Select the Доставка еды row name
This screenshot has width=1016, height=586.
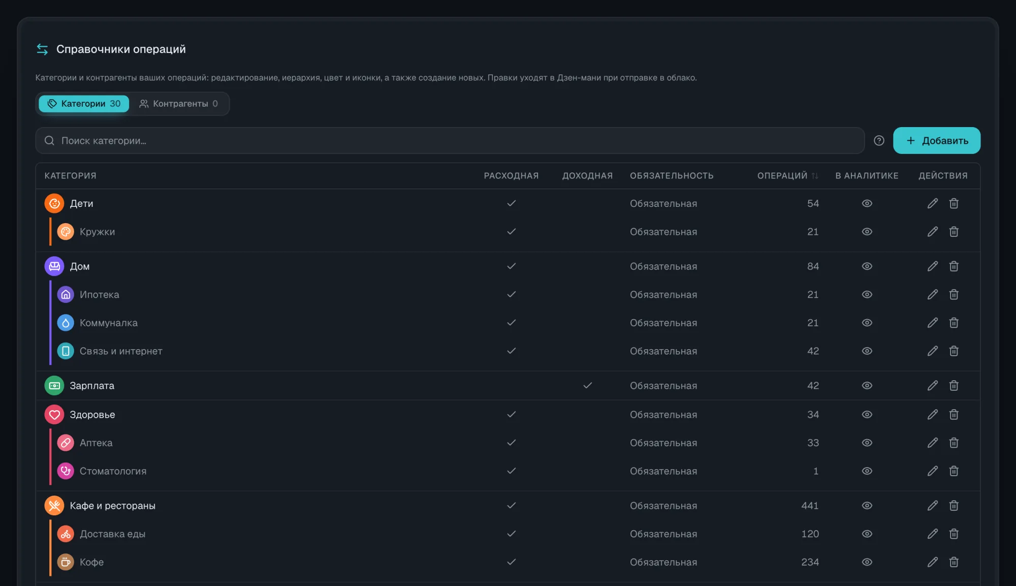point(112,534)
